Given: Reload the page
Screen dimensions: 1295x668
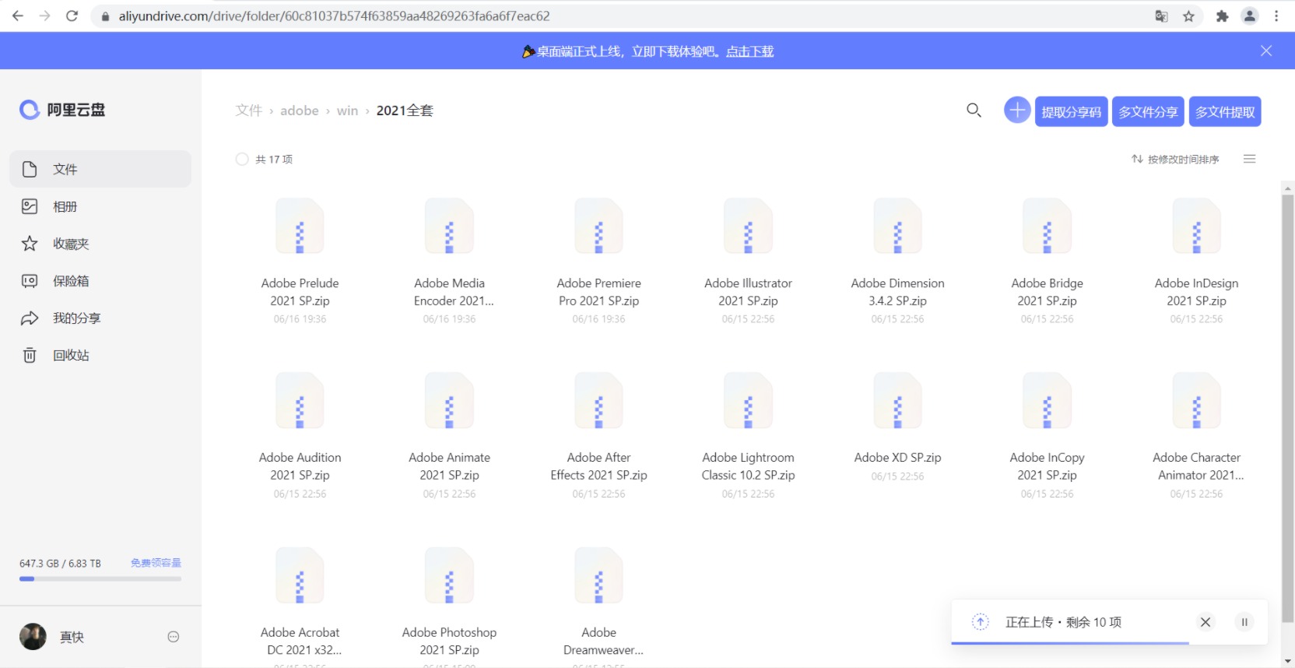Looking at the screenshot, I should 72,16.
